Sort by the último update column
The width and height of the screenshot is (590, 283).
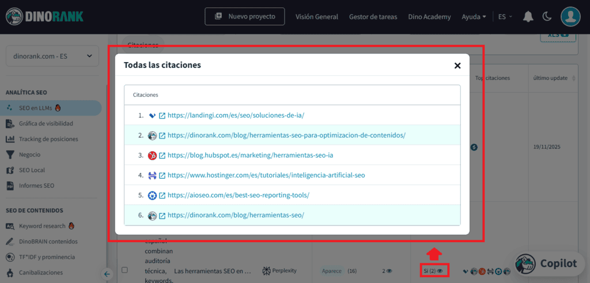pos(554,78)
